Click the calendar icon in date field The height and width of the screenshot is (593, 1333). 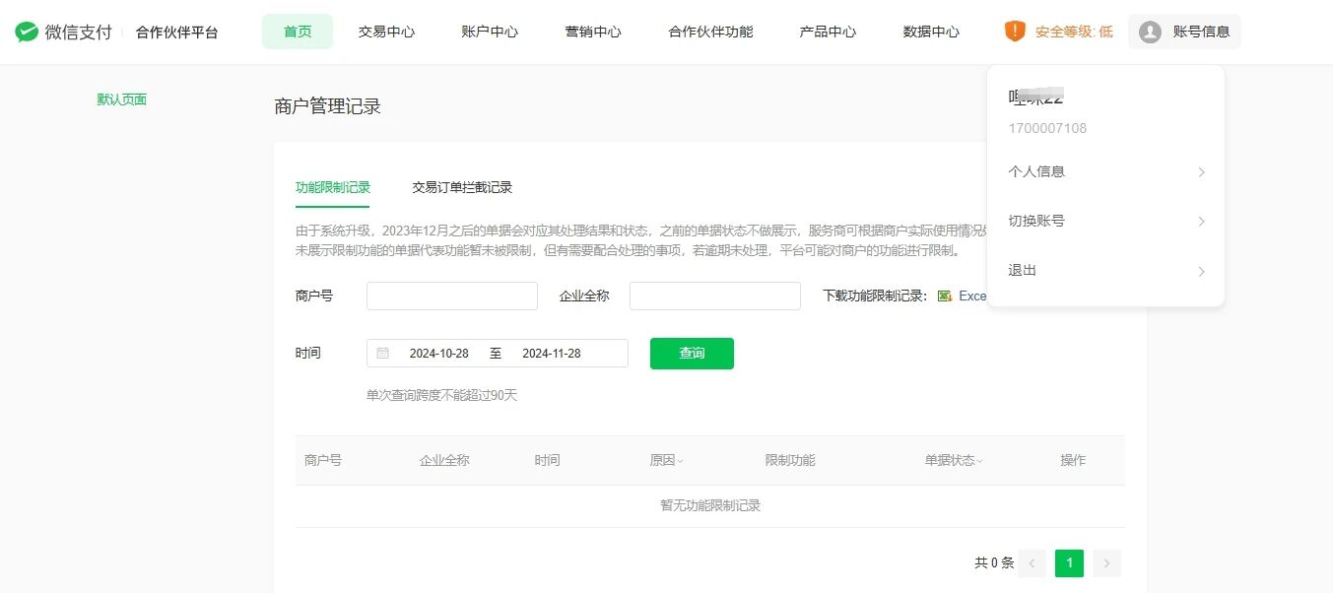pos(383,353)
